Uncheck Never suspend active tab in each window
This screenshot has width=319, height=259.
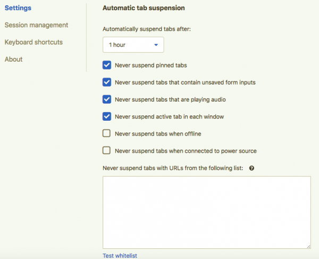[x=106, y=116]
